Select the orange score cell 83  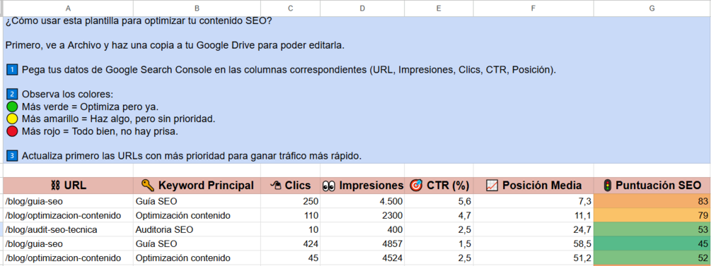pyautogui.click(x=652, y=201)
